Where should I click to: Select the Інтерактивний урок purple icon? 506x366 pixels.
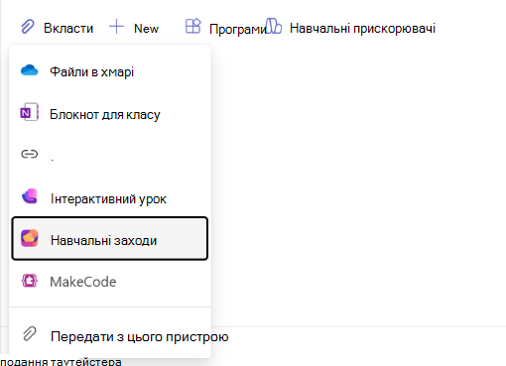point(30,196)
